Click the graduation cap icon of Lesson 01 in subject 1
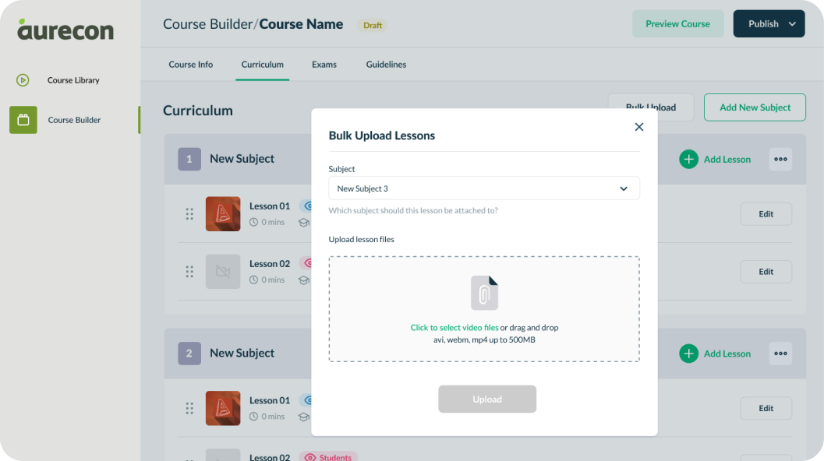824x461 pixels. [304, 223]
